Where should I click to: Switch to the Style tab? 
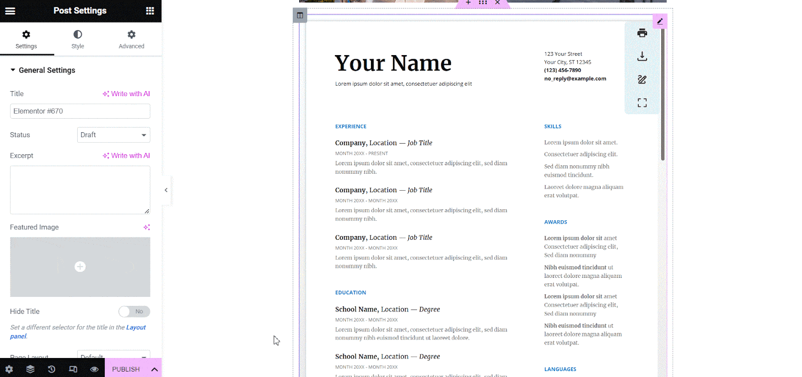tap(78, 40)
